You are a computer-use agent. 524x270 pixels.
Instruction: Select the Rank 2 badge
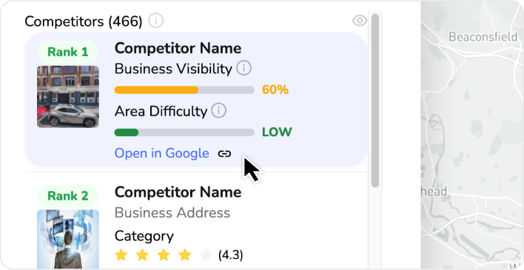(68, 196)
